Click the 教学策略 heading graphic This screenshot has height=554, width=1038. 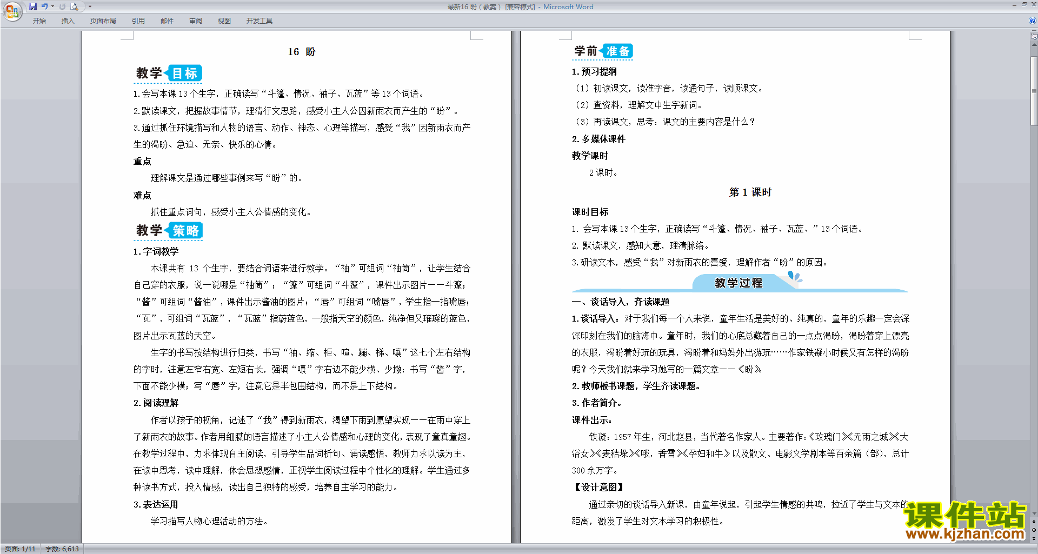168,231
